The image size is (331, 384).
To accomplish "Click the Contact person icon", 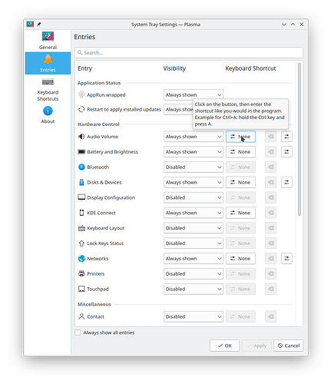I will point(81,316).
